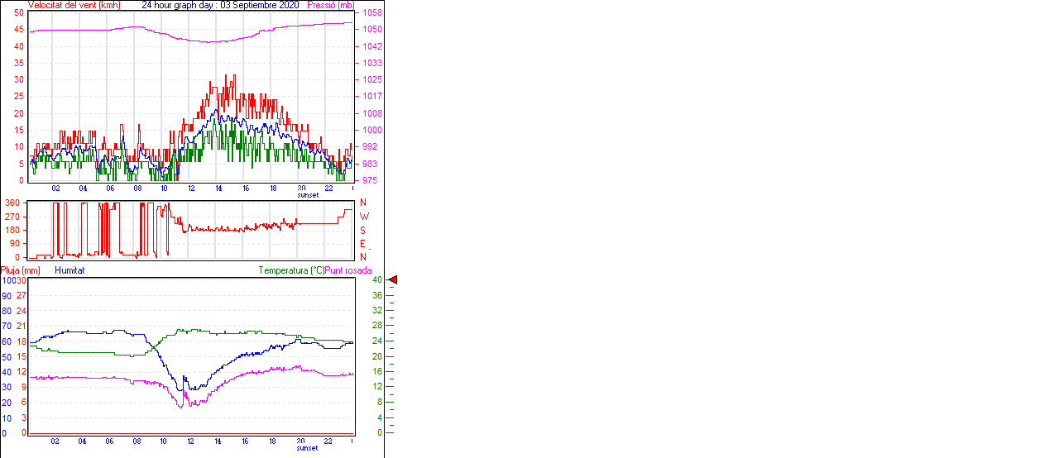Click the 975 pressure axis value
The height and width of the screenshot is (458, 1059).
click(x=370, y=180)
